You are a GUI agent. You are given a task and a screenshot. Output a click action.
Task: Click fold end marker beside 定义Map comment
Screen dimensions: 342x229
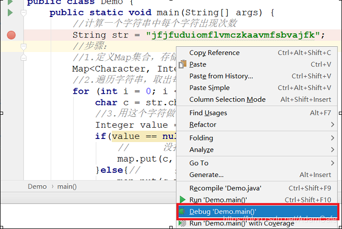(23, 58)
